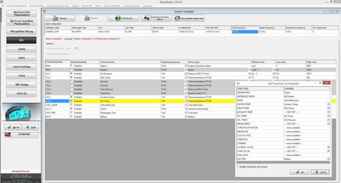Open the Analysis menu
The width and height of the screenshot is (341, 183).
click(x=75, y=6)
